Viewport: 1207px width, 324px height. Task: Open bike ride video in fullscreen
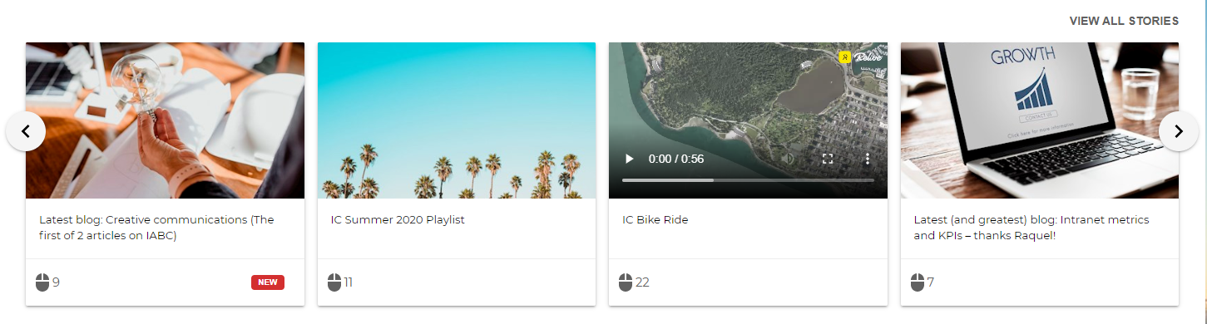point(828,159)
